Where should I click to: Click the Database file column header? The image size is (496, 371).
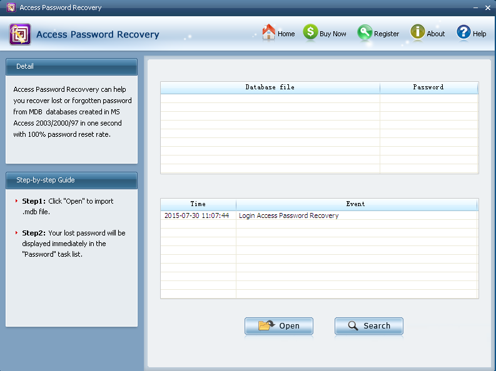point(270,87)
